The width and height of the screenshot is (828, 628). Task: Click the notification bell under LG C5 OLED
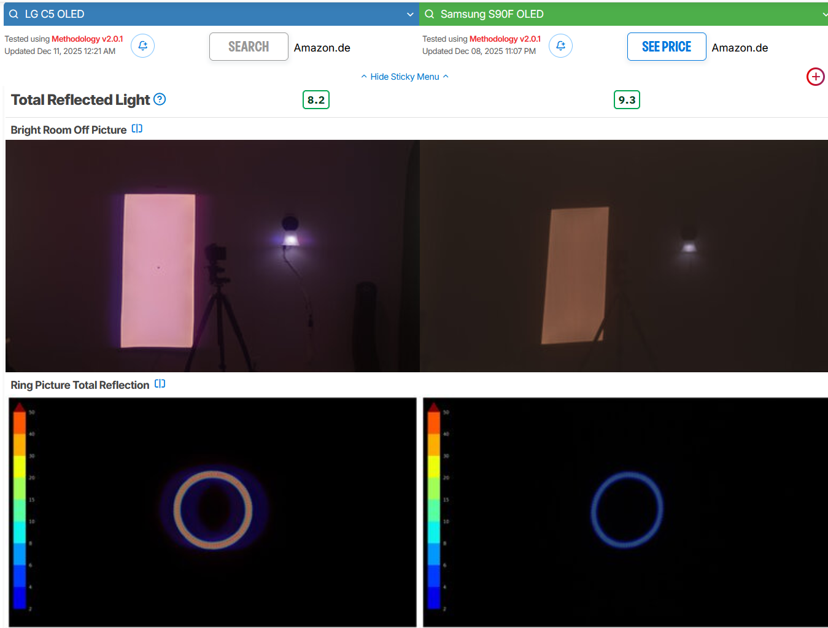coord(142,45)
